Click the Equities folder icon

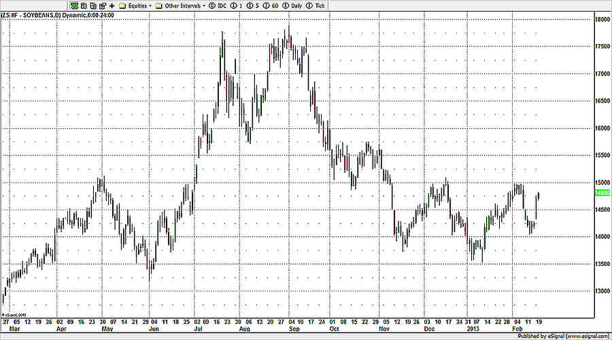(122, 5)
